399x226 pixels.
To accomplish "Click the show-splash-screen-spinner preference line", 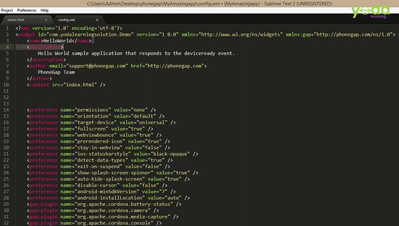I will click(112, 173).
